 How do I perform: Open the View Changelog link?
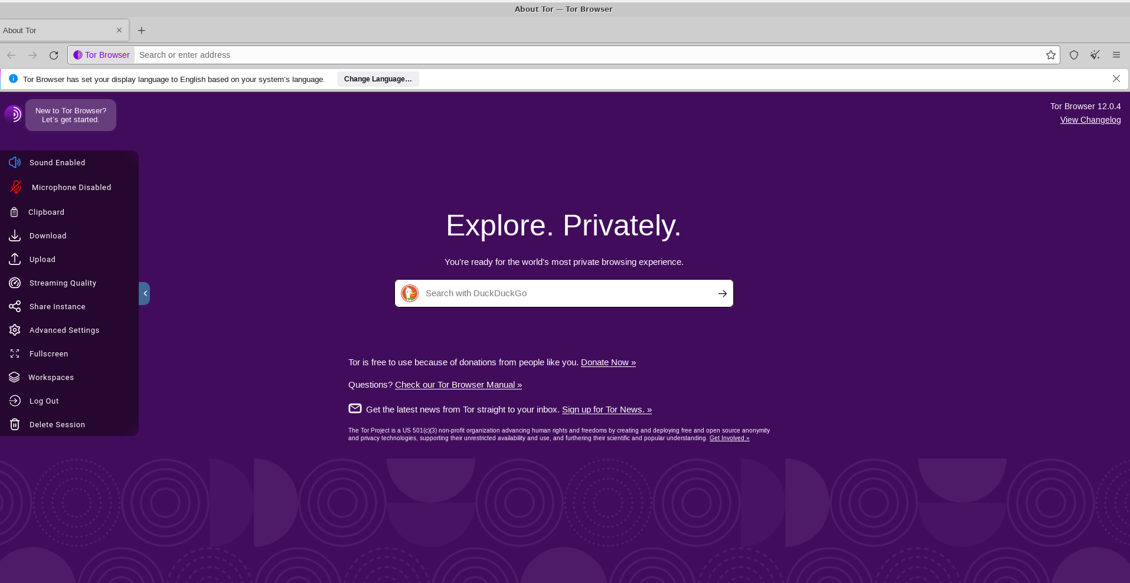[x=1090, y=120]
